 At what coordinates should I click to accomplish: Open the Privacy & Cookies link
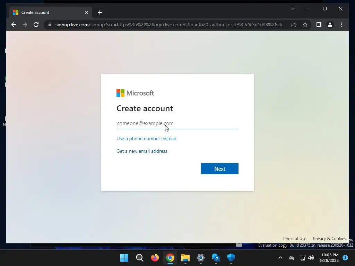(x=329, y=239)
